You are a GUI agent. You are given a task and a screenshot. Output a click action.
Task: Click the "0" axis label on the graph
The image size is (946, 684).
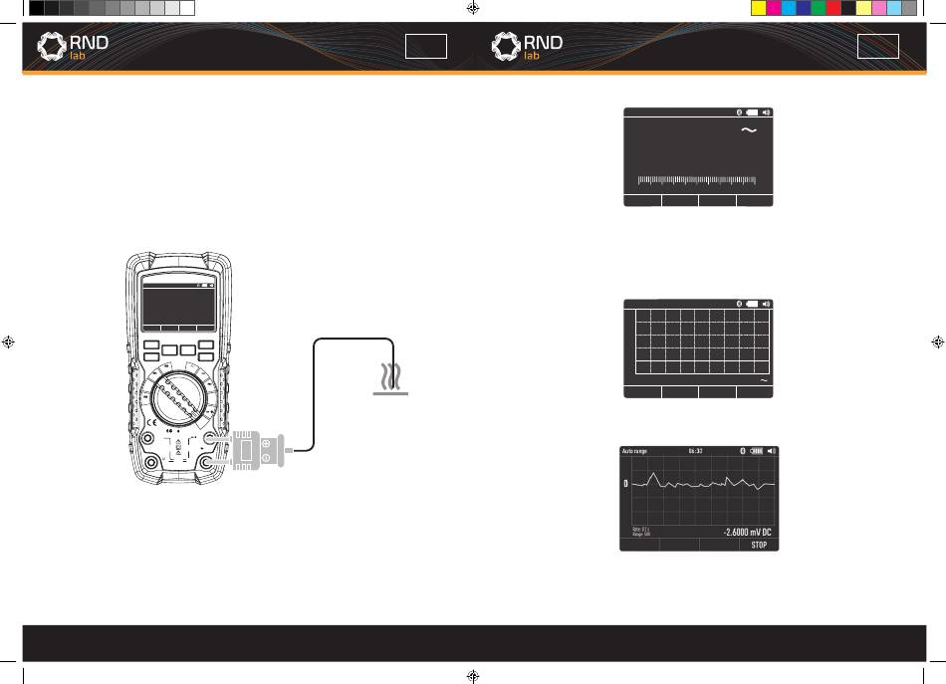pyautogui.click(x=625, y=483)
